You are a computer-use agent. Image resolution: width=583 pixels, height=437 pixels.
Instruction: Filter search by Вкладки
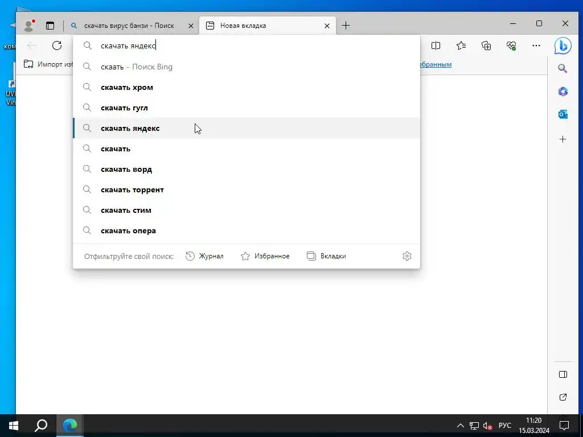coord(326,256)
